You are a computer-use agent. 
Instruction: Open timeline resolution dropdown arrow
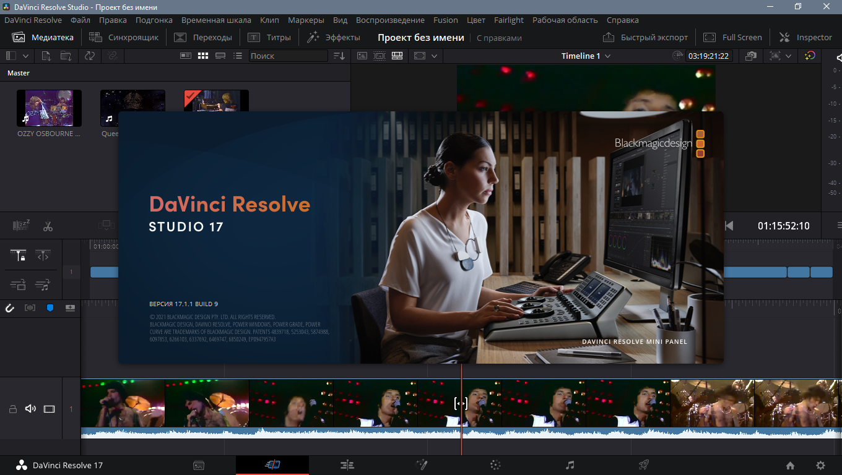tap(788, 56)
